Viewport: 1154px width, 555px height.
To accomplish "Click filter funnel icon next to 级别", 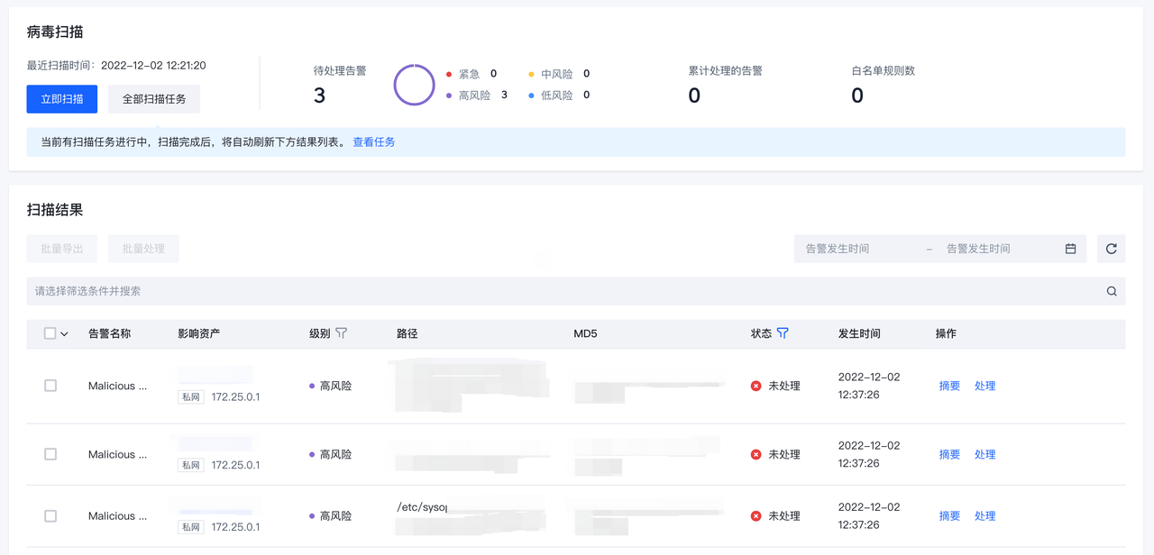I will [x=341, y=333].
